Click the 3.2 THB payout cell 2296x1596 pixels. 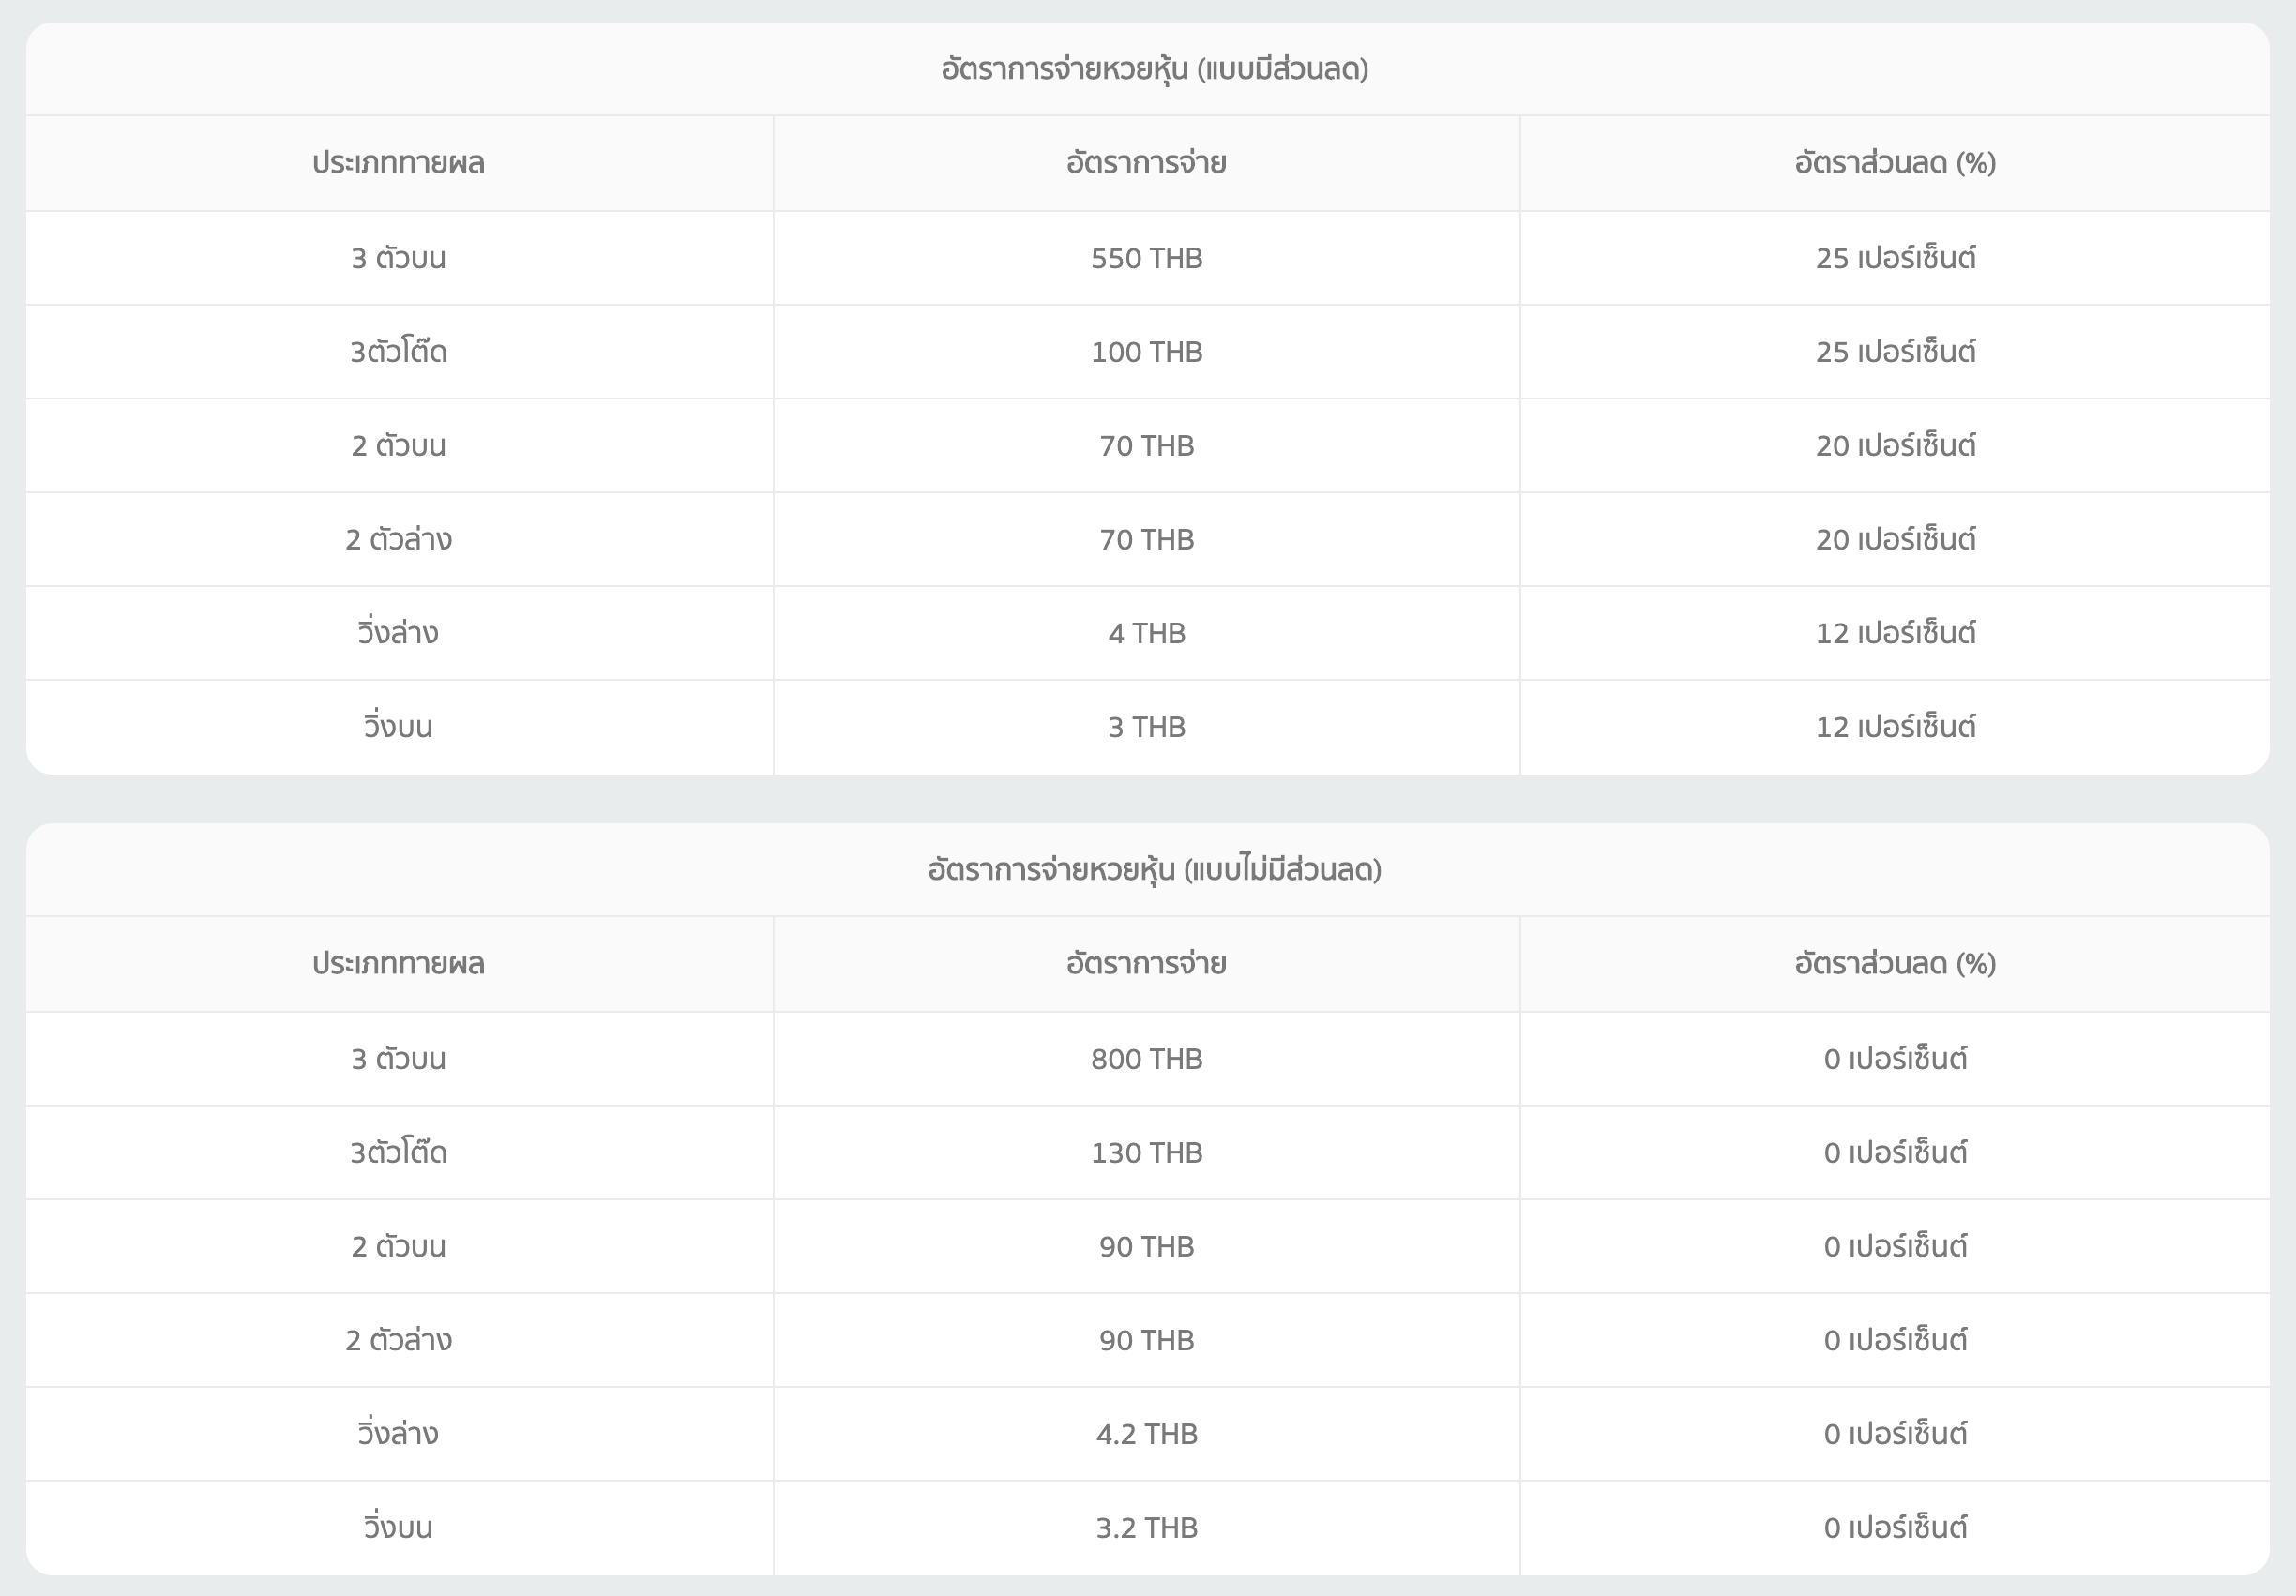point(1146,1528)
